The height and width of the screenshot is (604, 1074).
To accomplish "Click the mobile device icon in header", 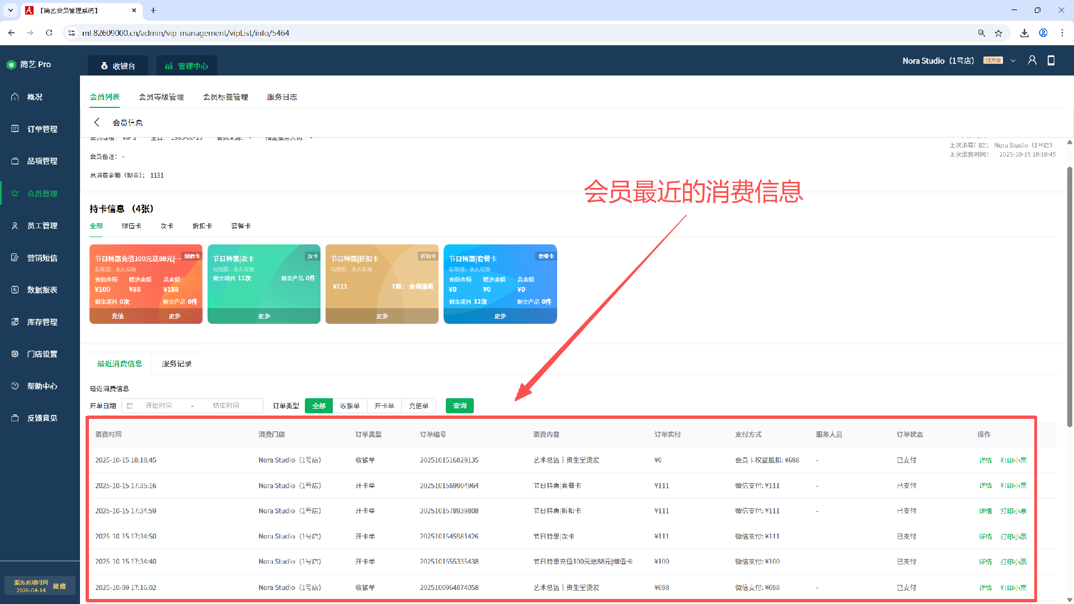I will pyautogui.click(x=1051, y=60).
